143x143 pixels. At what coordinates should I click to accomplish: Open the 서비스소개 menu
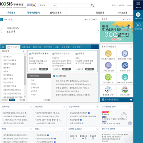tap(122, 13)
